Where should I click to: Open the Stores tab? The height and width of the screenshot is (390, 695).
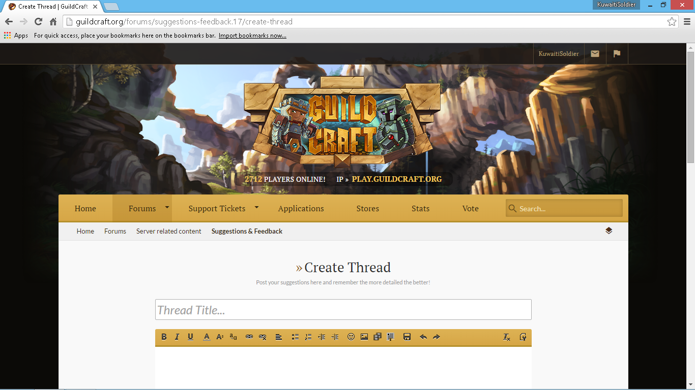(367, 208)
